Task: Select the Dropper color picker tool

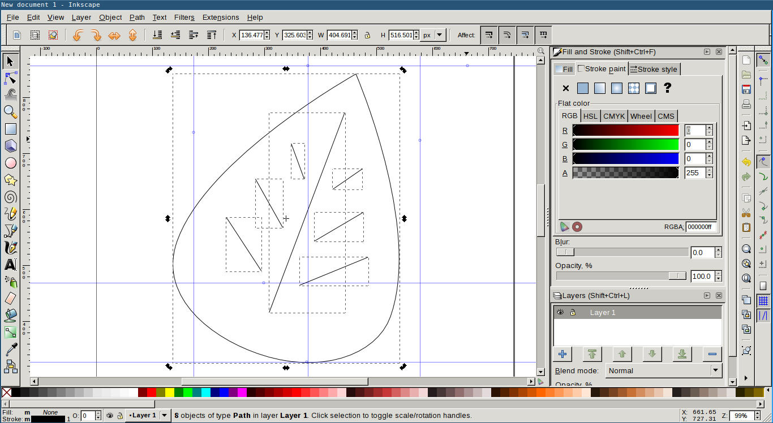Action: coord(10,349)
